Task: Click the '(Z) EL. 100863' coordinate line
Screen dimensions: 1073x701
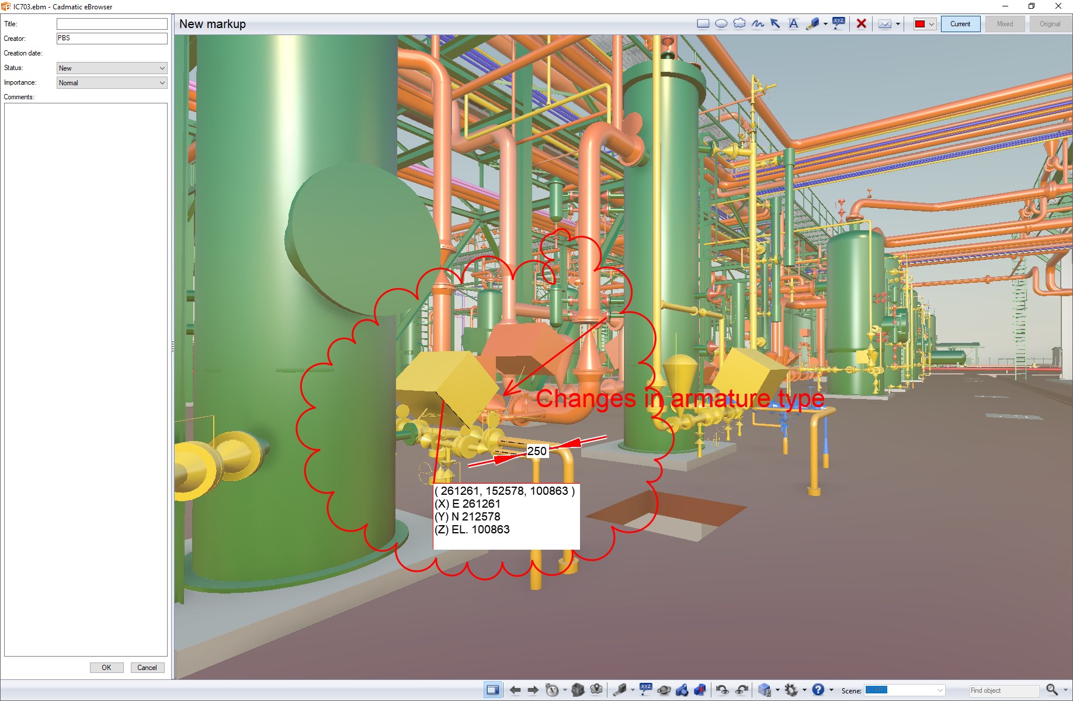Action: coord(472,530)
